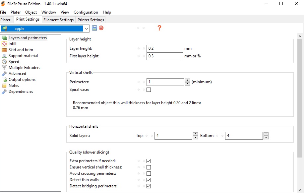This screenshot has width=304, height=193.
Task: Select Skirt and brim in the sidebar
Action: pyautogui.click(x=21, y=50)
